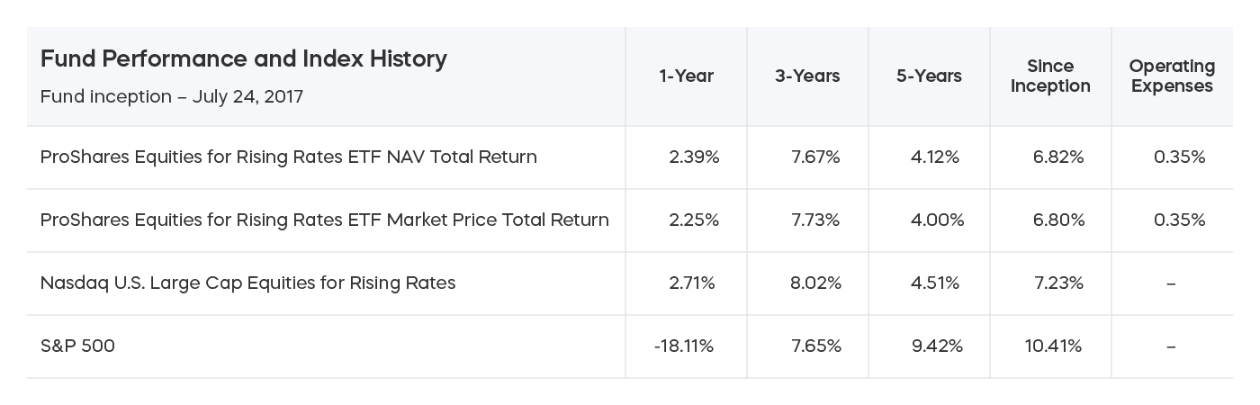1260x405 pixels.
Task: Click the 5-Years column header
Action: point(929,76)
